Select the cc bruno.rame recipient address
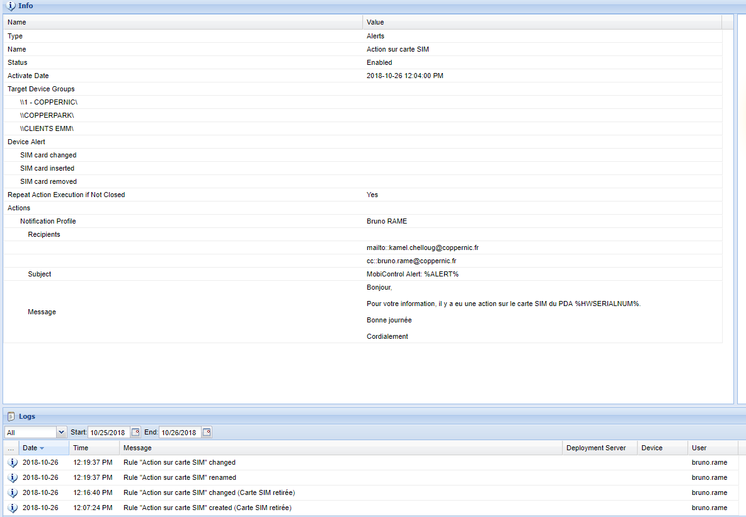This screenshot has width=746, height=517. tap(411, 261)
